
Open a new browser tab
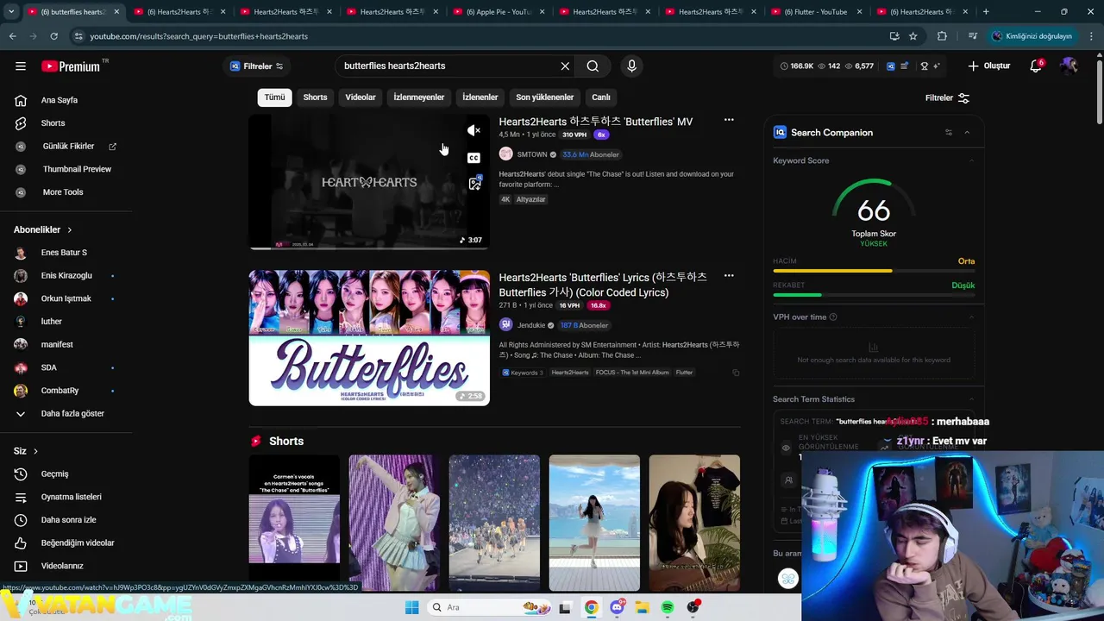986,12
